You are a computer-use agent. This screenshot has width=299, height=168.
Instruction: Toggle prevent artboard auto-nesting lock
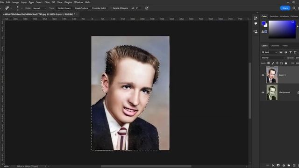pos(281,63)
